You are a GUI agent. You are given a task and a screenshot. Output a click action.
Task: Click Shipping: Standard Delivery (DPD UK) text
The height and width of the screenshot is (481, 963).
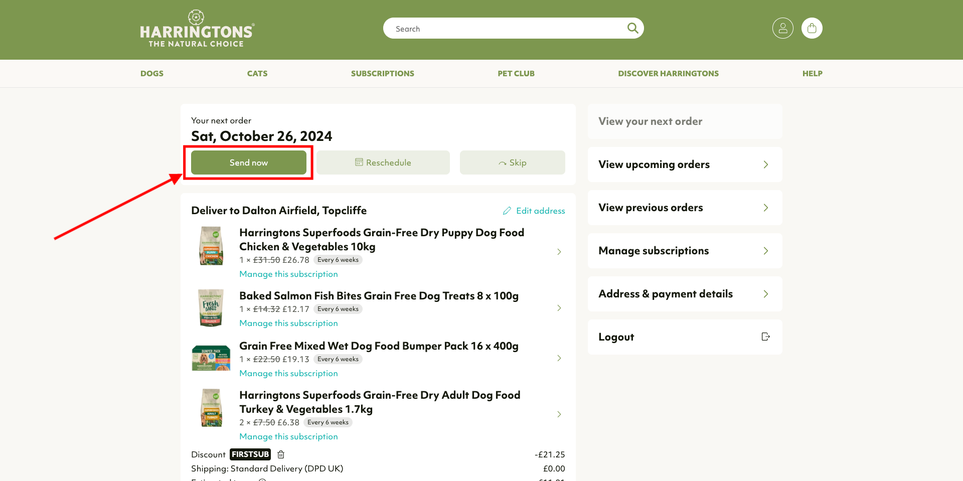267,468
